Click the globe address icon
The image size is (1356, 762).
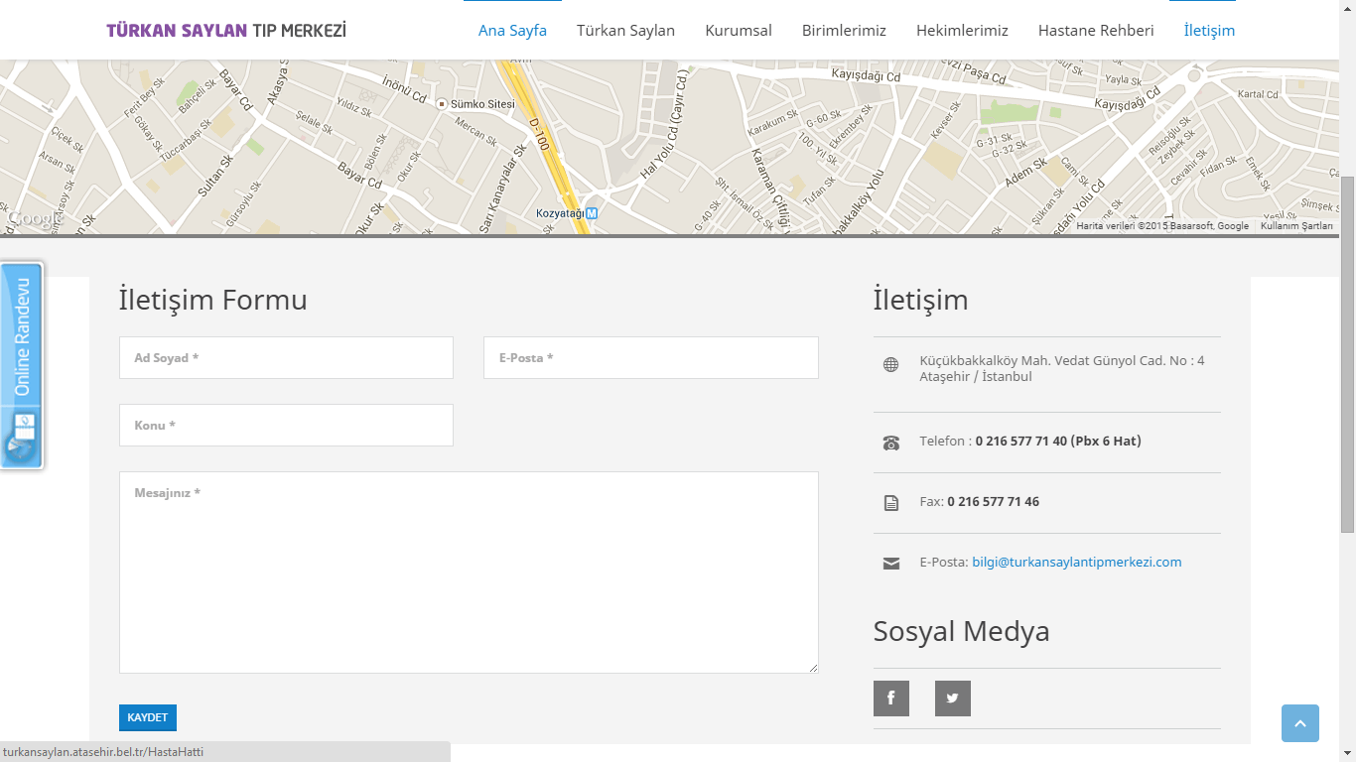tap(891, 365)
